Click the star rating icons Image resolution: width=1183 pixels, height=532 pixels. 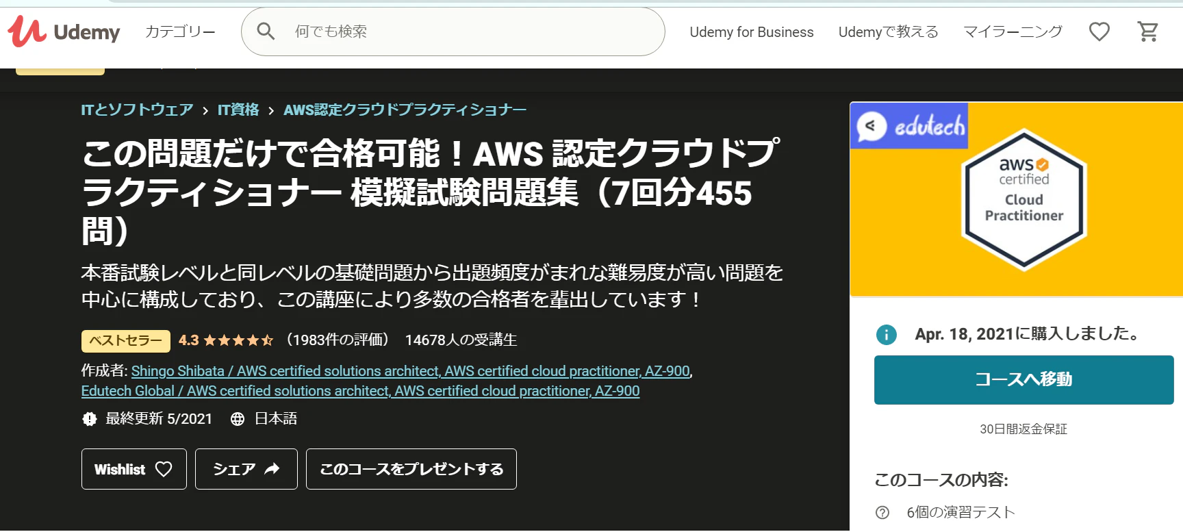[238, 340]
